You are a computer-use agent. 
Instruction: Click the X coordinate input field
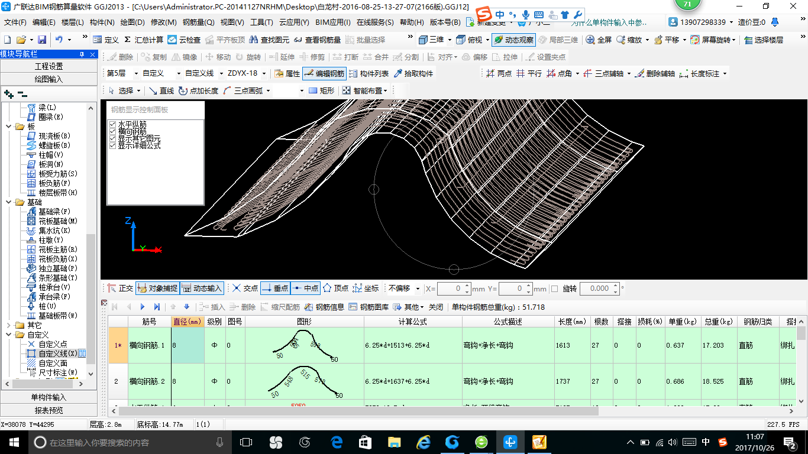[454, 288]
